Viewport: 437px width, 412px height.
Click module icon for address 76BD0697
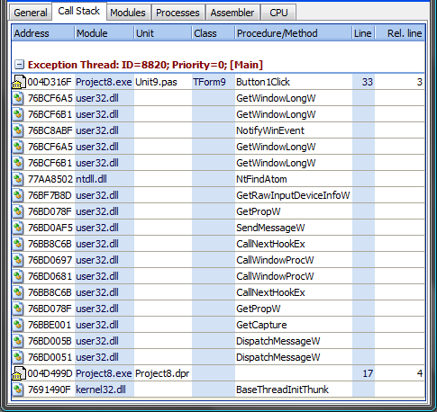tap(18, 260)
